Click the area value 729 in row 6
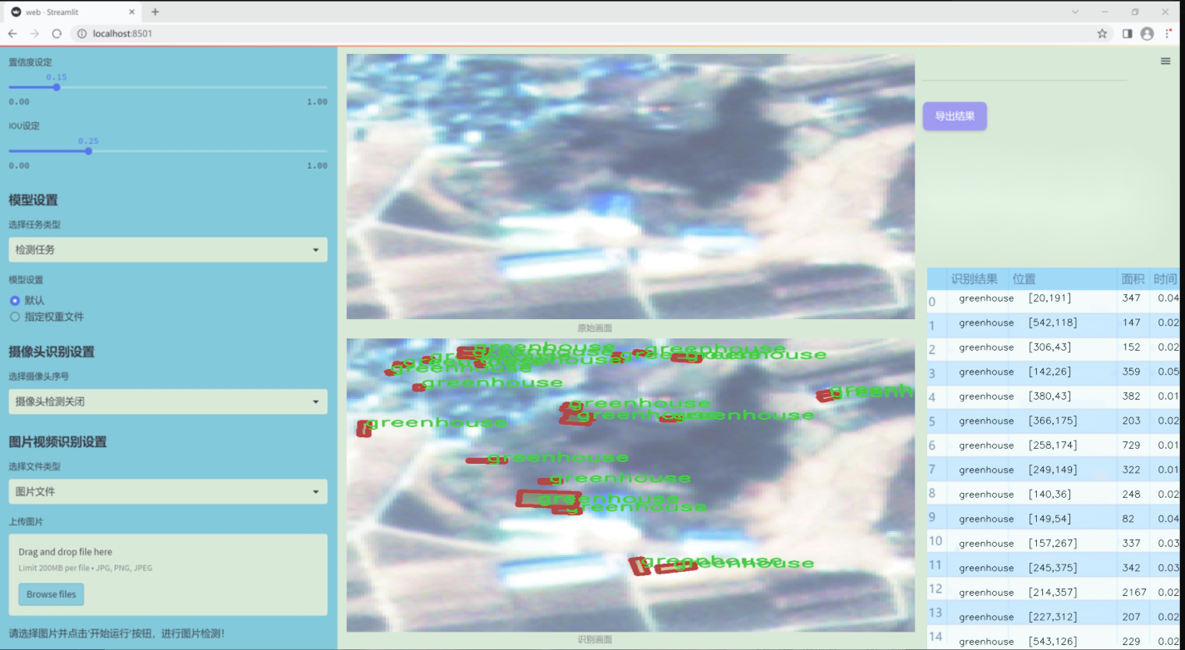This screenshot has height=650, width=1185. click(x=1131, y=446)
